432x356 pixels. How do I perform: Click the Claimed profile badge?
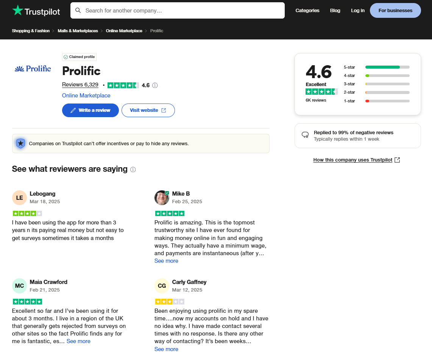(79, 57)
